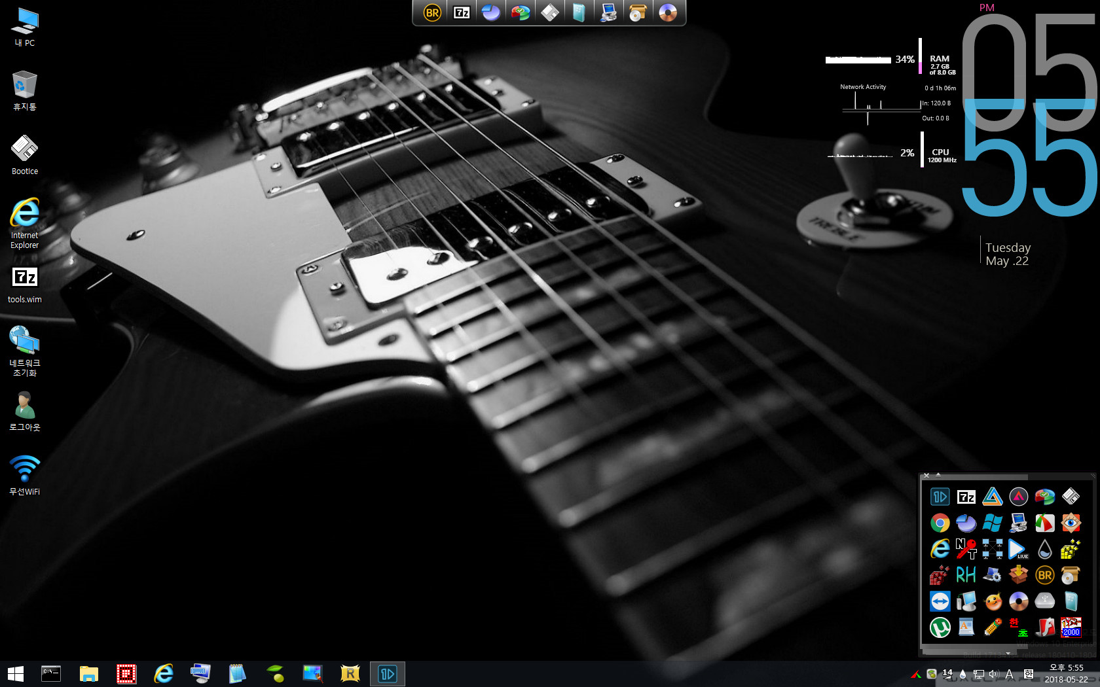Open the blue pie-chart partition tool in top dock
Image resolution: width=1100 pixels, height=687 pixels.
pyautogui.click(x=491, y=12)
